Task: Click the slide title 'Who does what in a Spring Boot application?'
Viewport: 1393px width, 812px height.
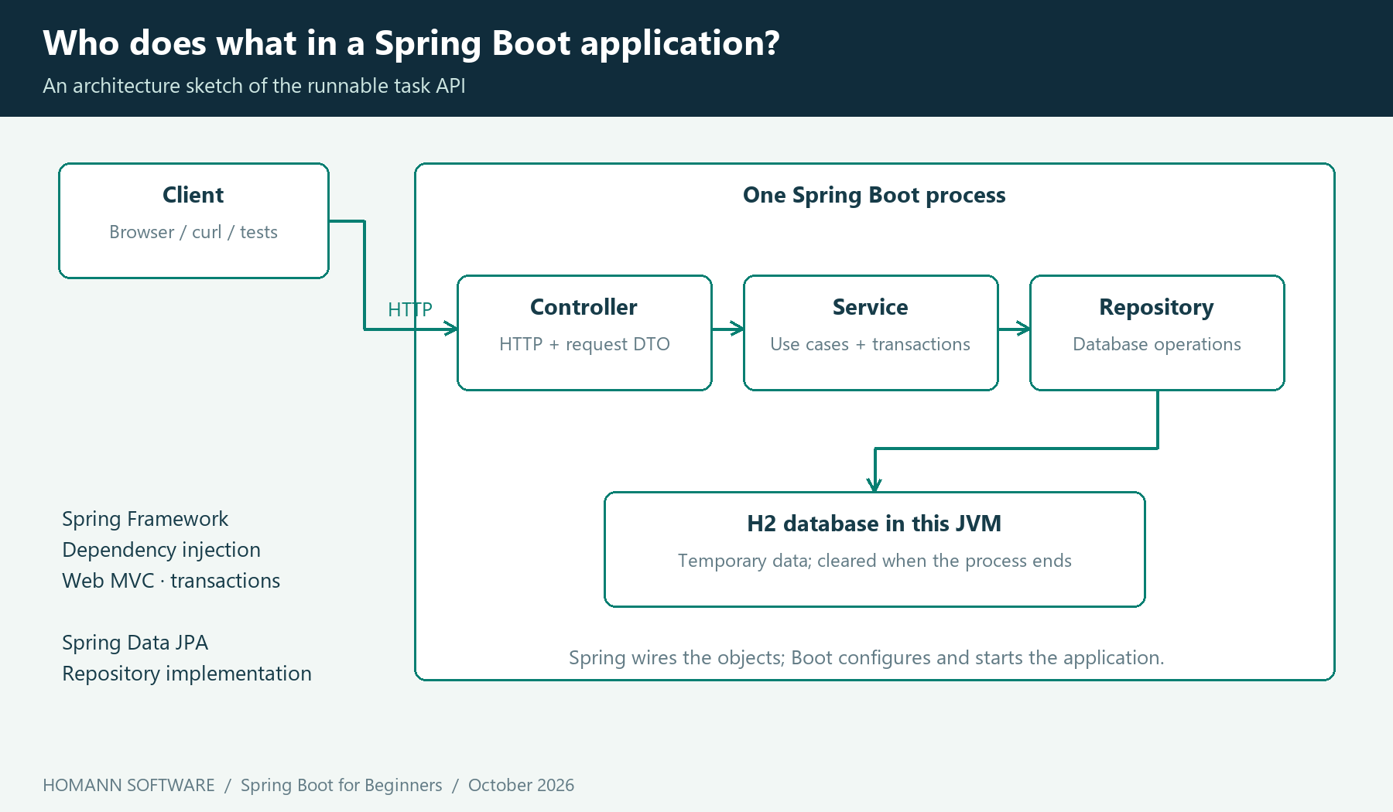Action: (411, 43)
